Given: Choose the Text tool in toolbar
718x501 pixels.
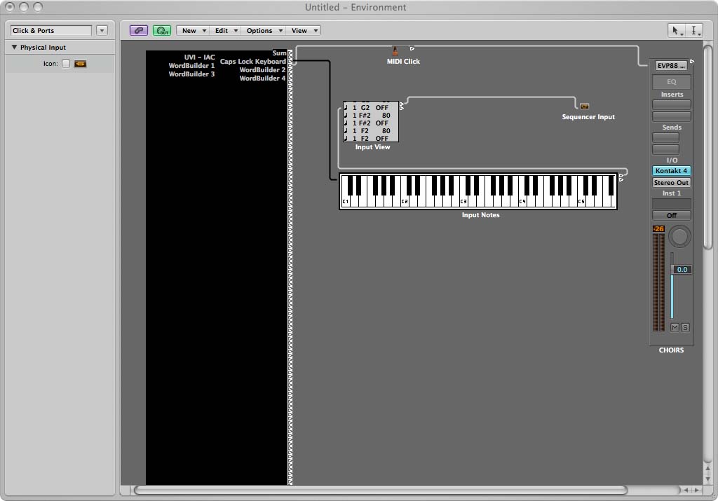Looking at the screenshot, I should [x=694, y=31].
